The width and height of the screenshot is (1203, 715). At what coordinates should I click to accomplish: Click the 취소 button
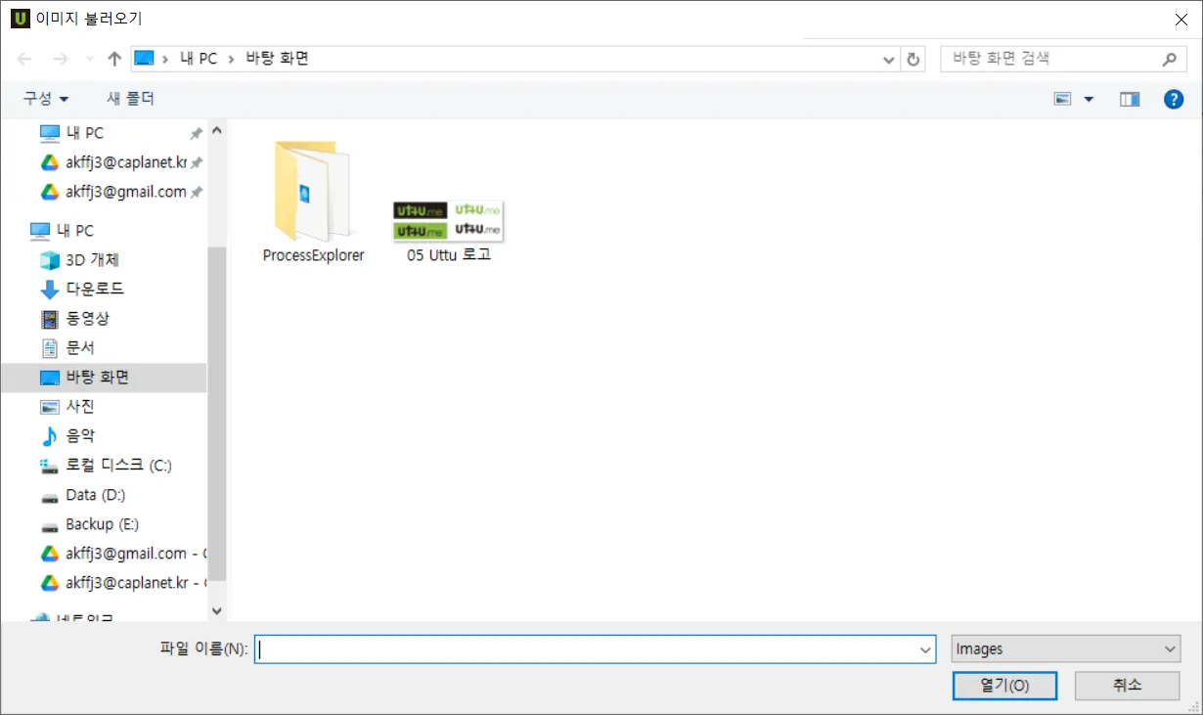point(1127,685)
